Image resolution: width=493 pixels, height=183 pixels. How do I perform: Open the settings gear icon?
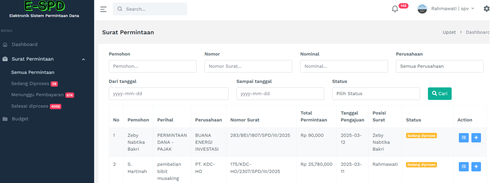coord(486,8)
